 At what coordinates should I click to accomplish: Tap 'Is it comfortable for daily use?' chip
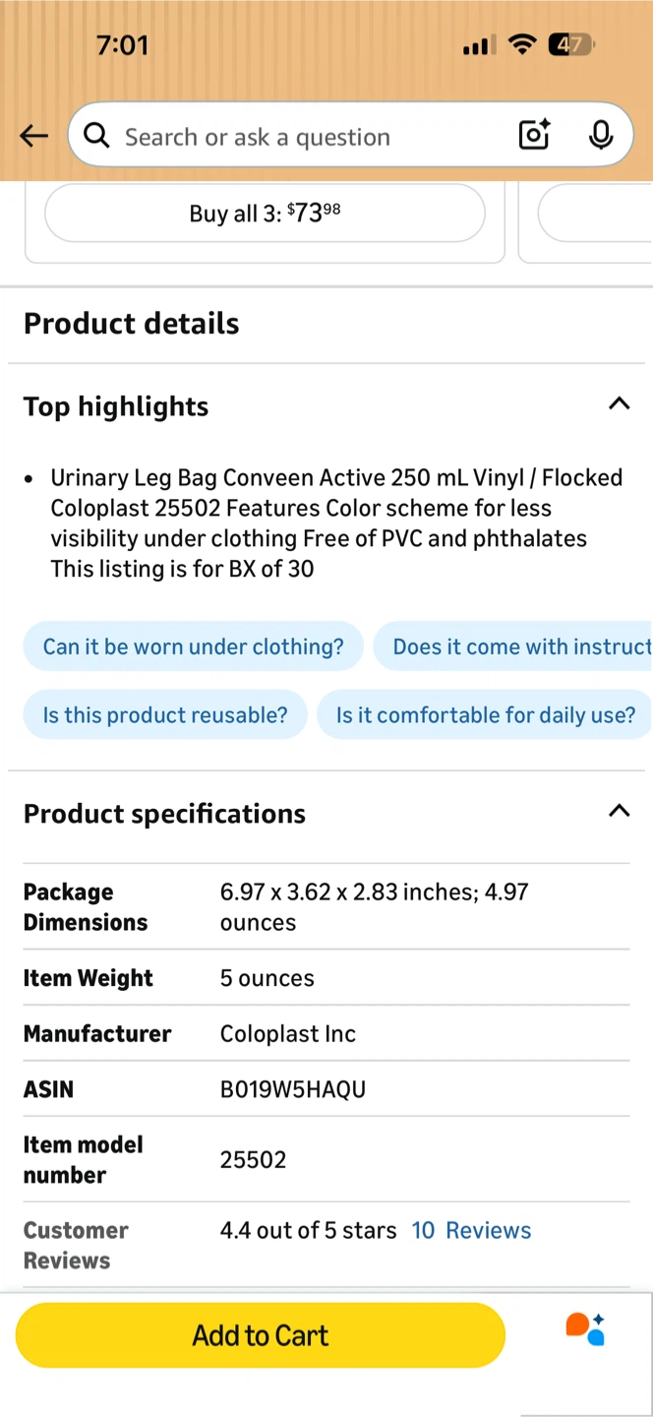coord(485,714)
